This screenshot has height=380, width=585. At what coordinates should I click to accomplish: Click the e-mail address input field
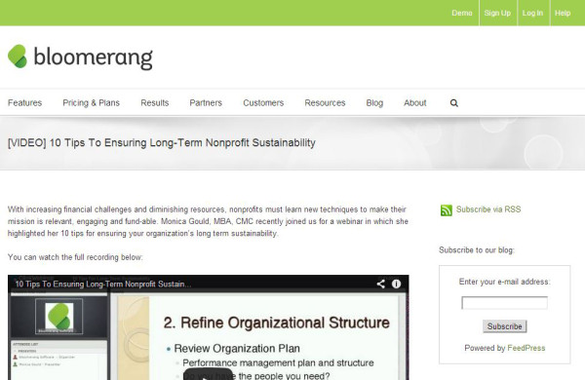point(504,303)
